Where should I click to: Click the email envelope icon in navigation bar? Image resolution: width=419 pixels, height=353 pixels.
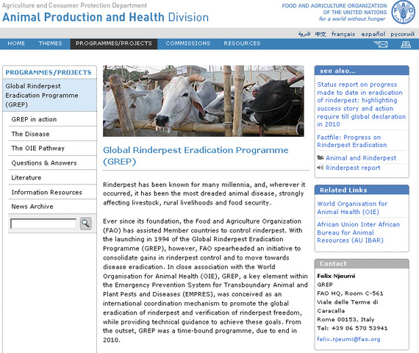(x=381, y=44)
